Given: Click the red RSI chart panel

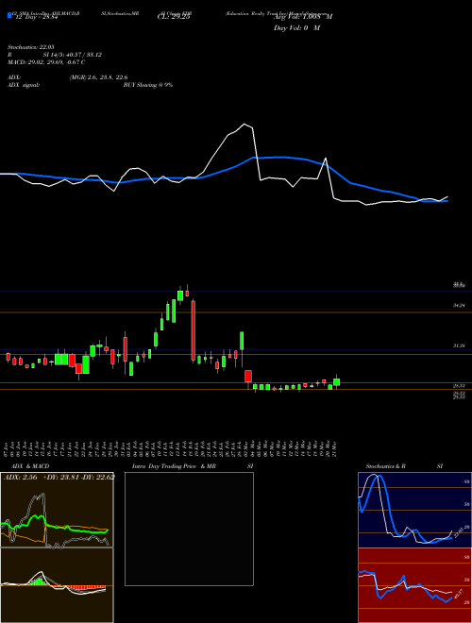Looking at the screenshot, I should pos(414,585).
